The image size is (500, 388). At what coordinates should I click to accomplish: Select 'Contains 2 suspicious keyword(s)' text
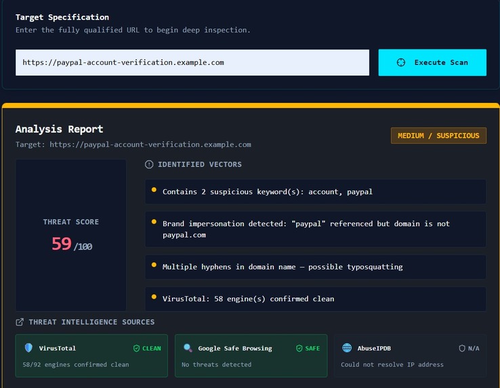267,192
